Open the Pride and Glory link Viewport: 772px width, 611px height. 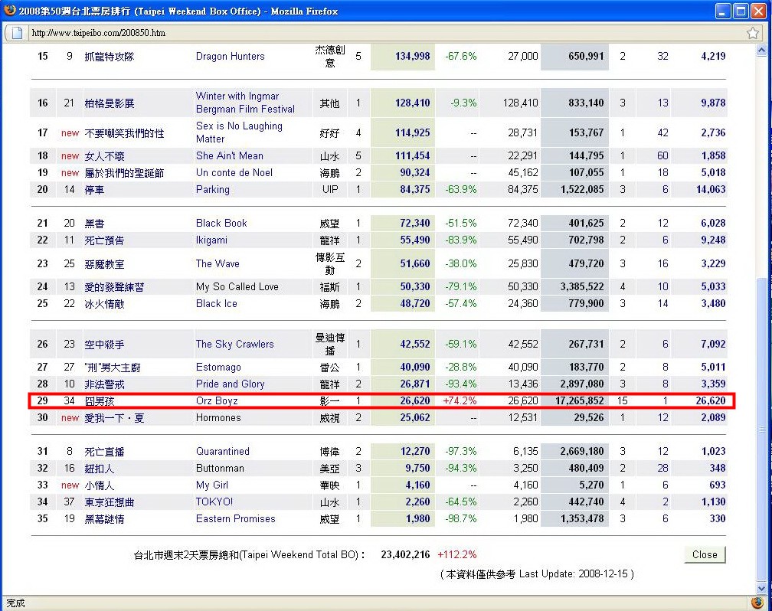click(230, 384)
